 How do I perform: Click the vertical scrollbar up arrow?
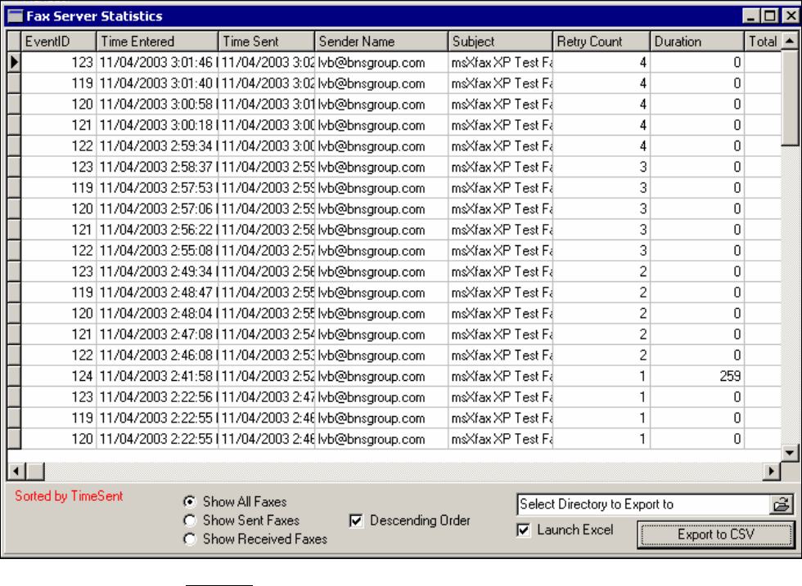click(790, 40)
